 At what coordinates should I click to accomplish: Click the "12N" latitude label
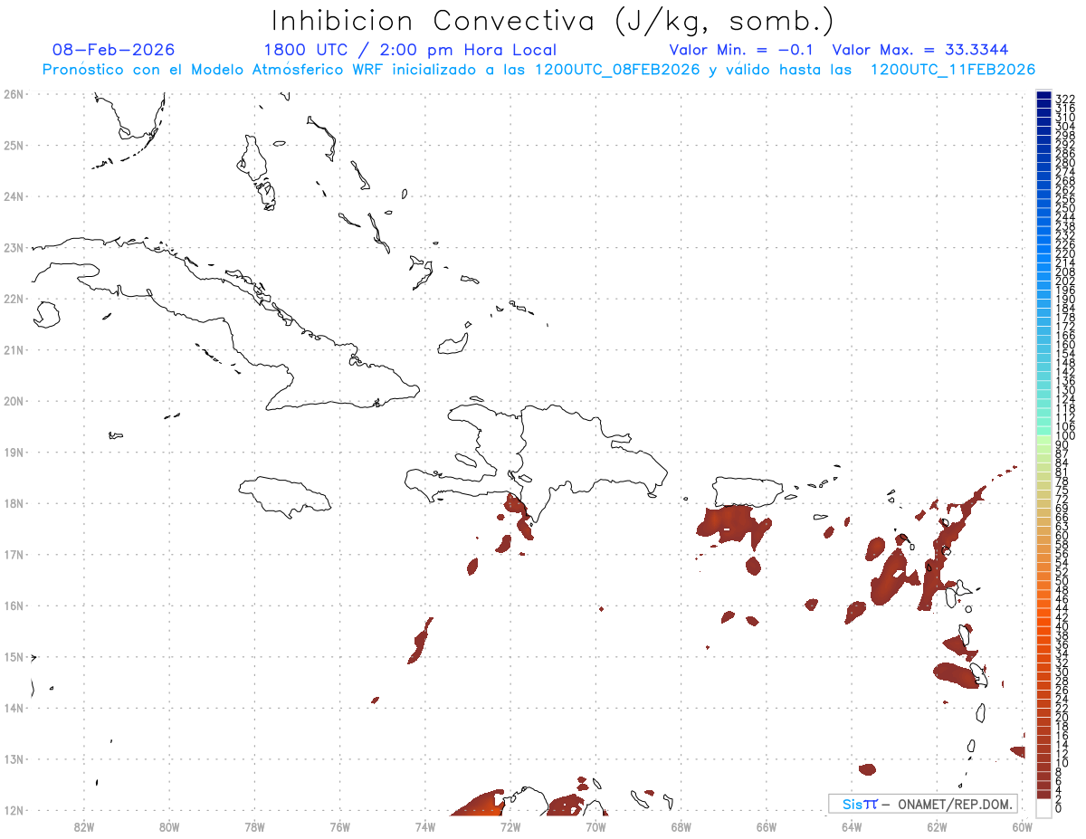pyautogui.click(x=13, y=810)
